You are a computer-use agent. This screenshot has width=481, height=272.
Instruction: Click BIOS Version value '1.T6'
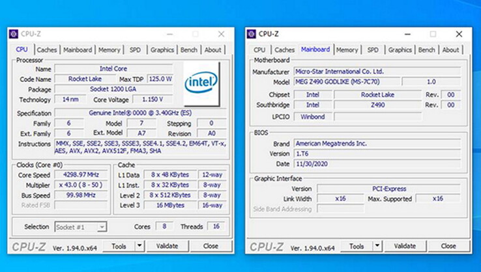pos(377,154)
